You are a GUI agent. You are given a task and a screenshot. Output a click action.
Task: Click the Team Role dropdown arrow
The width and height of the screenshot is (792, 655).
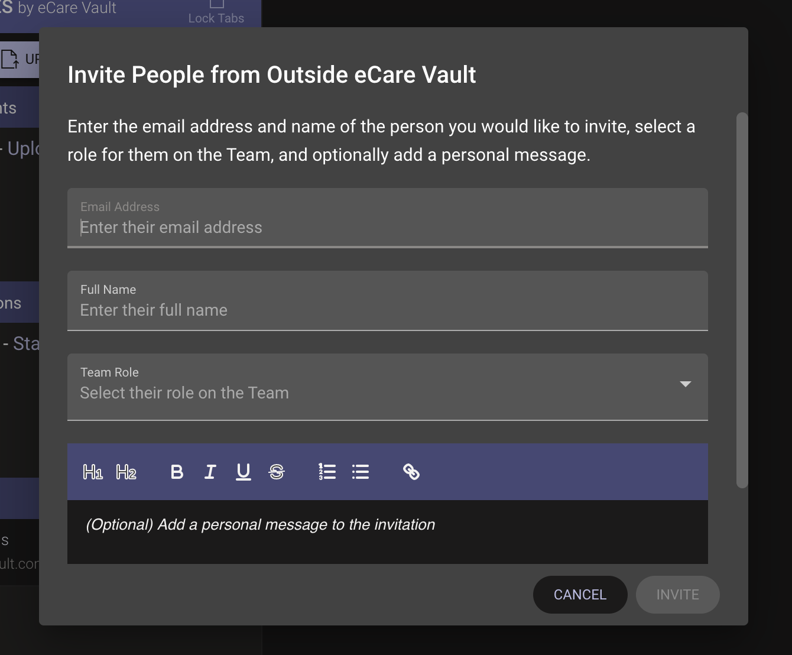[686, 384]
